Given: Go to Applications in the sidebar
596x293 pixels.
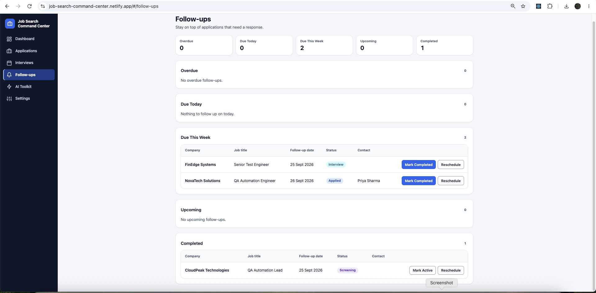Looking at the screenshot, I should (x=29, y=51).
